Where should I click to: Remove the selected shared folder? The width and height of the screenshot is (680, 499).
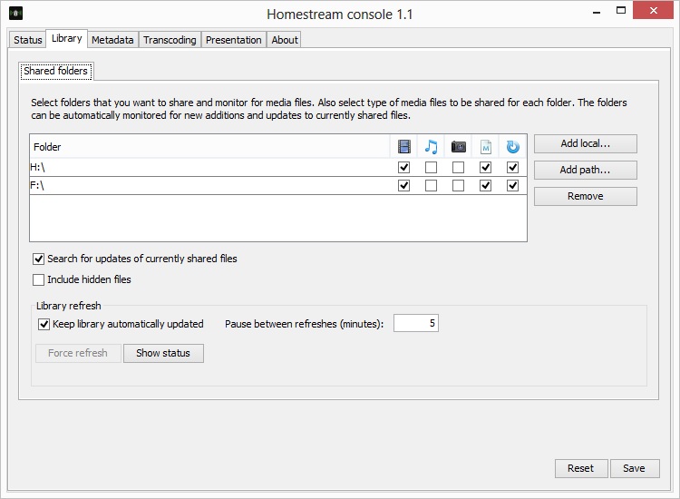(x=586, y=196)
